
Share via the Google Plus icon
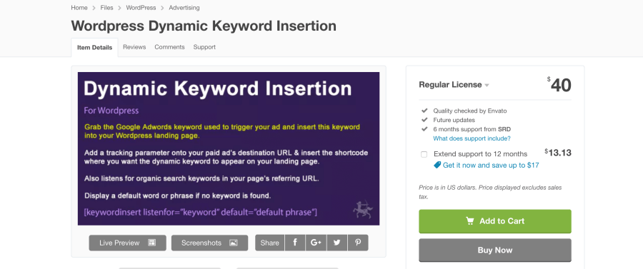tap(316, 243)
